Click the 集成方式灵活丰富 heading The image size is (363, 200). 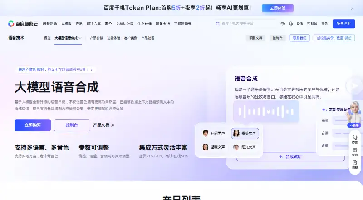(x=163, y=148)
